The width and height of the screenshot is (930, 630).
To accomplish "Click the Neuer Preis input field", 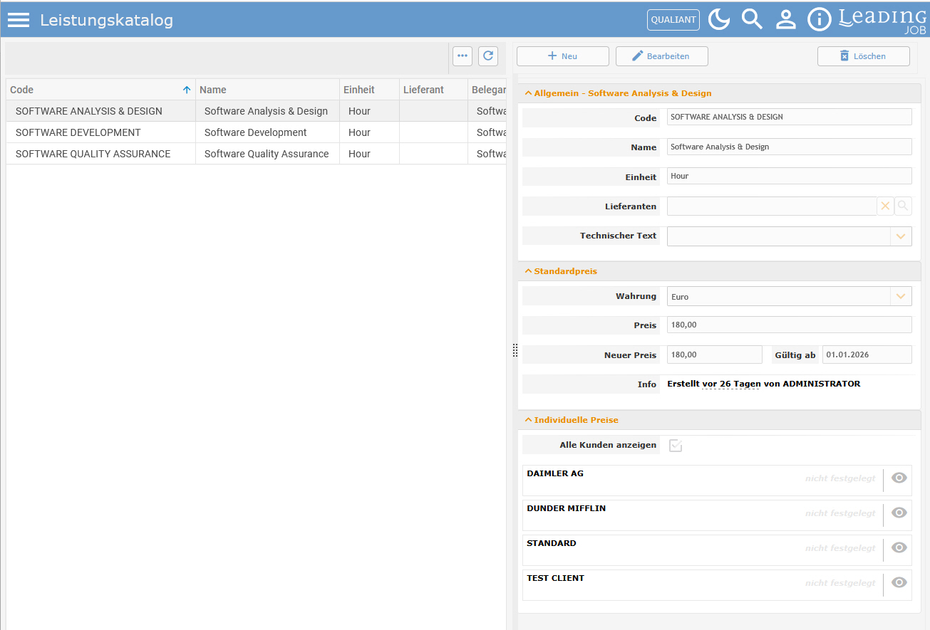I will (715, 355).
